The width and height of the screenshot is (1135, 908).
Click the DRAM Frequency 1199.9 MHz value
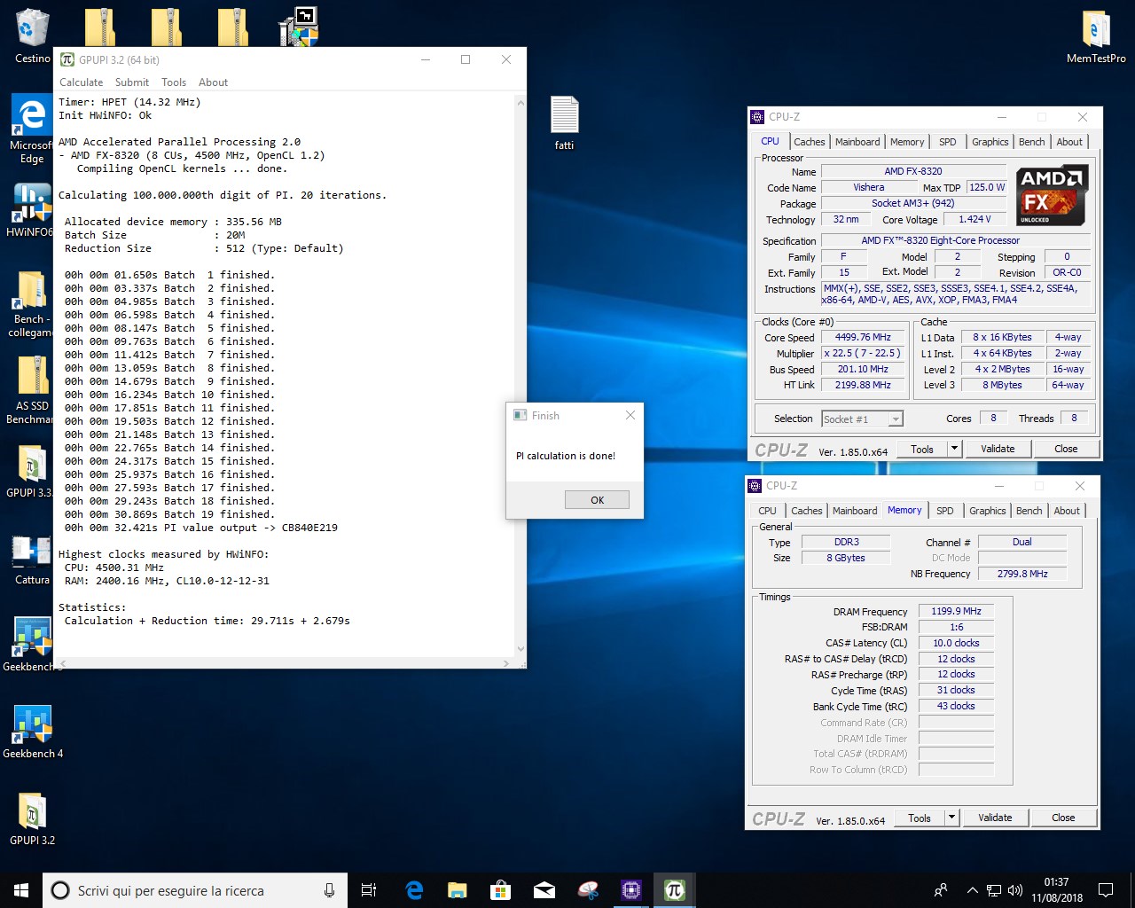(956, 611)
